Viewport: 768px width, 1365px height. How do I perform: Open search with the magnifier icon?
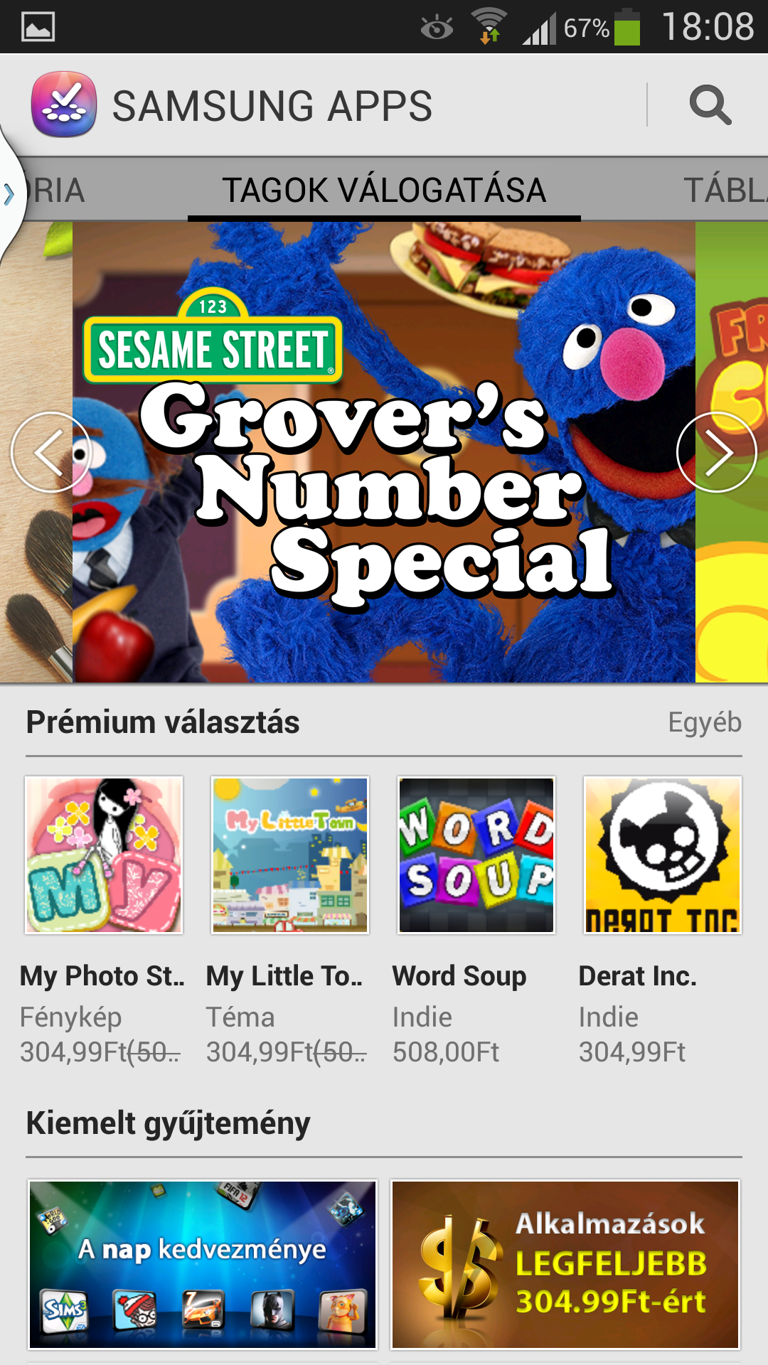(710, 105)
